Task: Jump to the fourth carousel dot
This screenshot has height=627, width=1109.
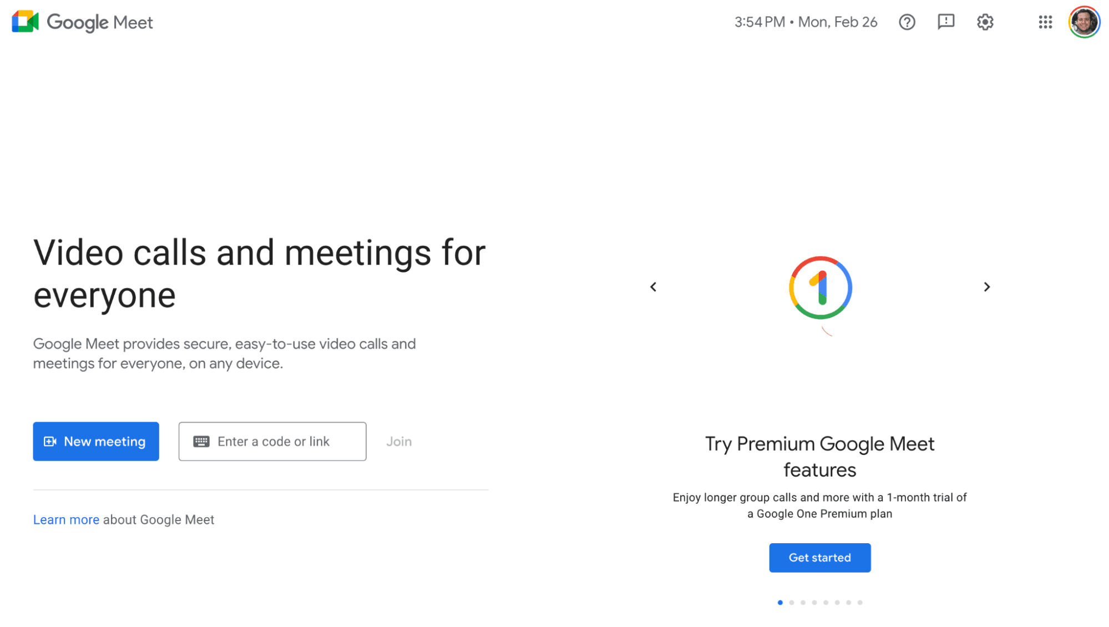Action: 814,603
